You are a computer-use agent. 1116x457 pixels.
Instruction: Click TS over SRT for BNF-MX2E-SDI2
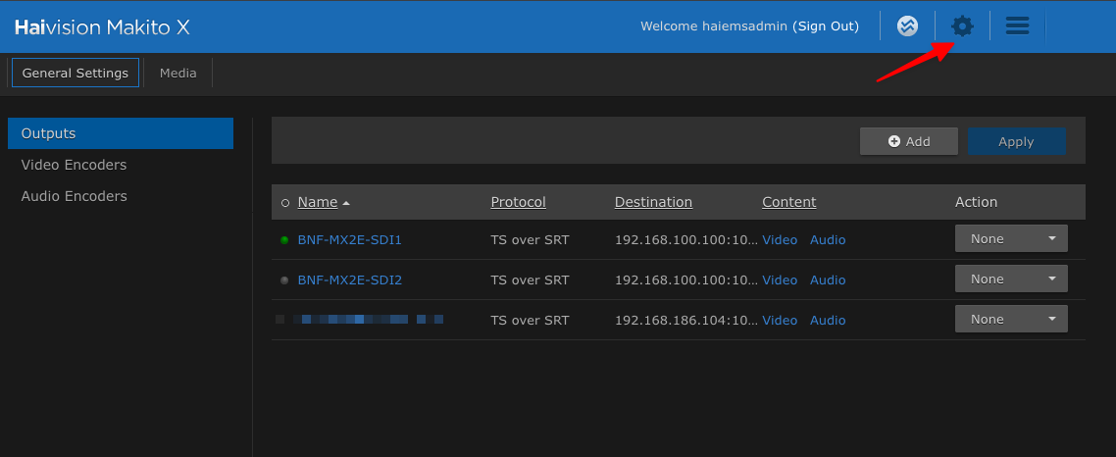530,279
